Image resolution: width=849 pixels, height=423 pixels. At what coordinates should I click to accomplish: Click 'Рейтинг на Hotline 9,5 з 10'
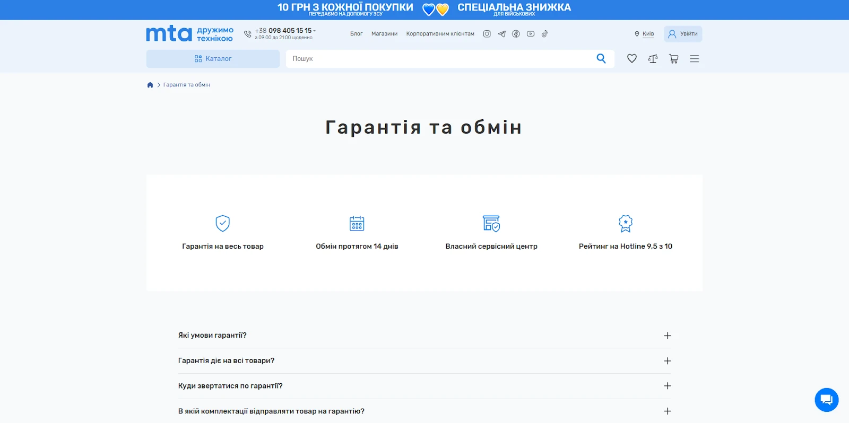626,246
